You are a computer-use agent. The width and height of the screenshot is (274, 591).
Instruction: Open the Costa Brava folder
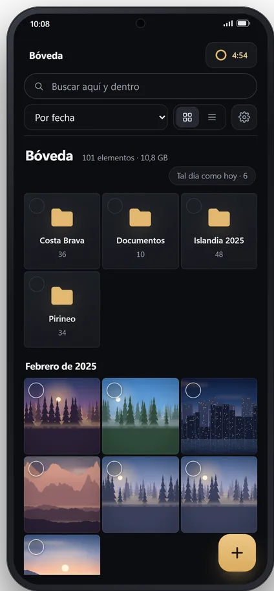click(x=62, y=231)
